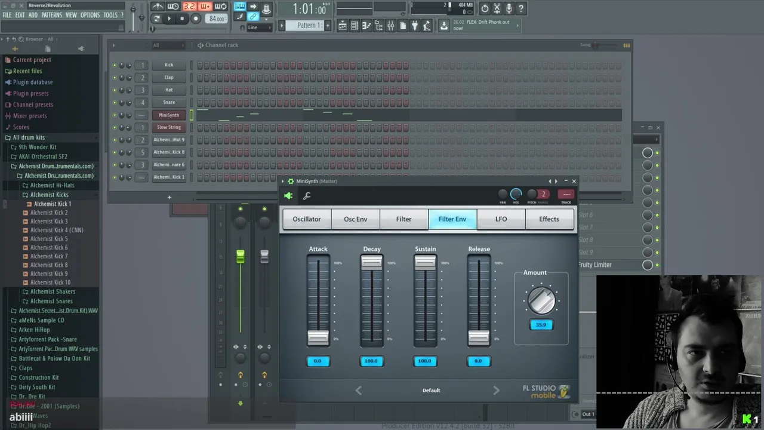This screenshot has height=430, width=764.
Task: Go to previous MiniSynth preset arrow
Action: [359, 390]
